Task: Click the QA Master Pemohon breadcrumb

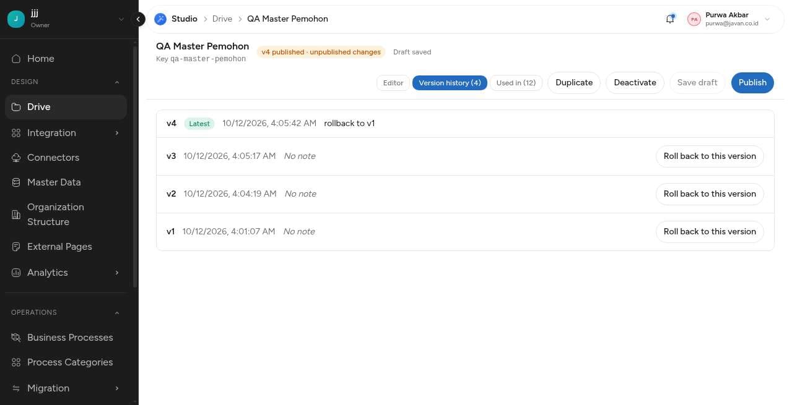Action: click(287, 19)
